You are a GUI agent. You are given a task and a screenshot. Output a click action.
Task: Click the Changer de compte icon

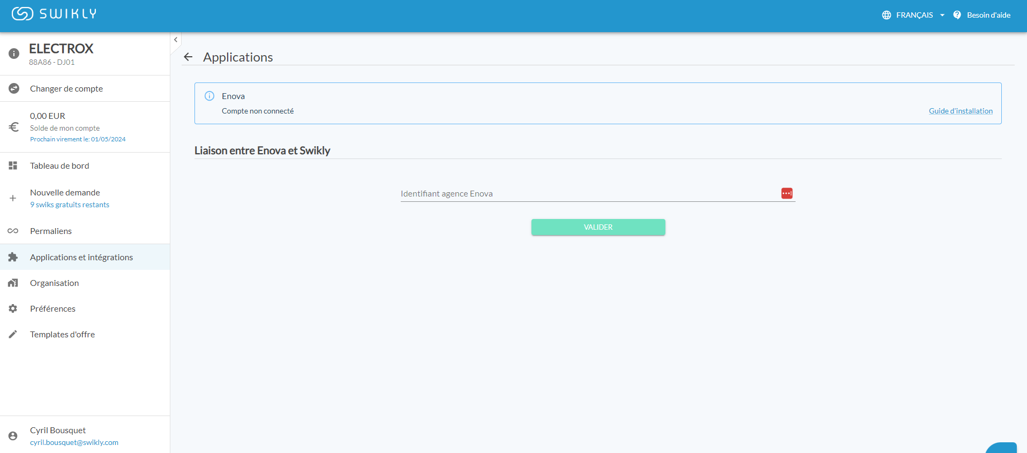pyautogui.click(x=14, y=88)
